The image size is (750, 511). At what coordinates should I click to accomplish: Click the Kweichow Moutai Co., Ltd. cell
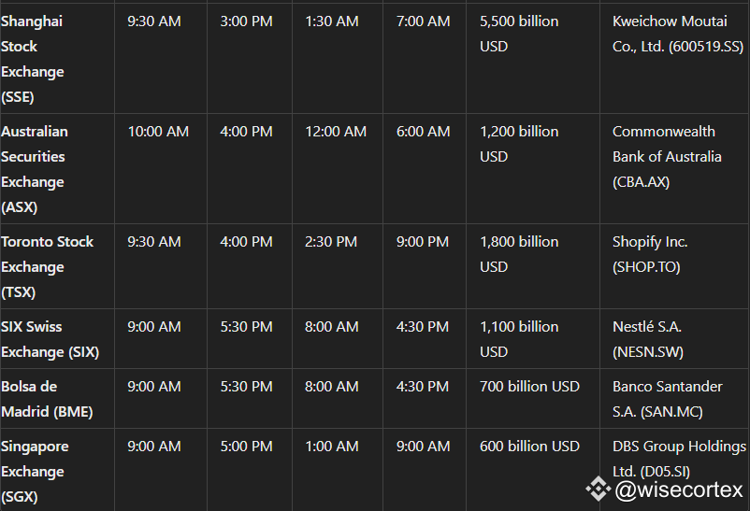coord(674,59)
